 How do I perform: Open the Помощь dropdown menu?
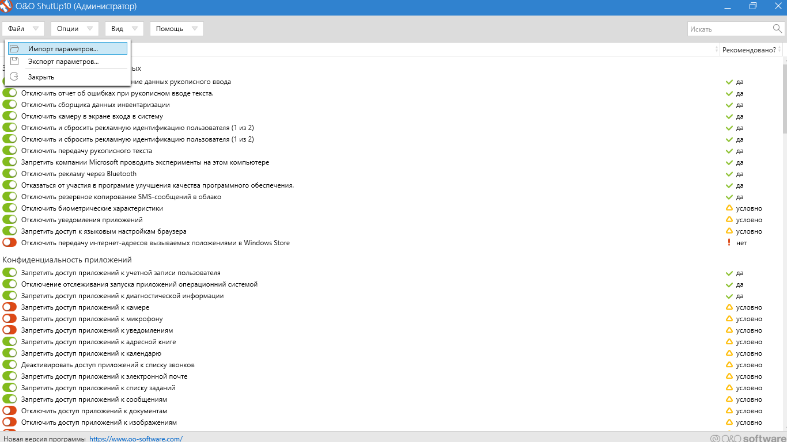click(x=176, y=29)
